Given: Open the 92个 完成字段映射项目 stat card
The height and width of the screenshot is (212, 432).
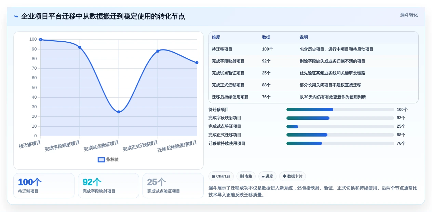Looking at the screenshot, I should 108,186.
